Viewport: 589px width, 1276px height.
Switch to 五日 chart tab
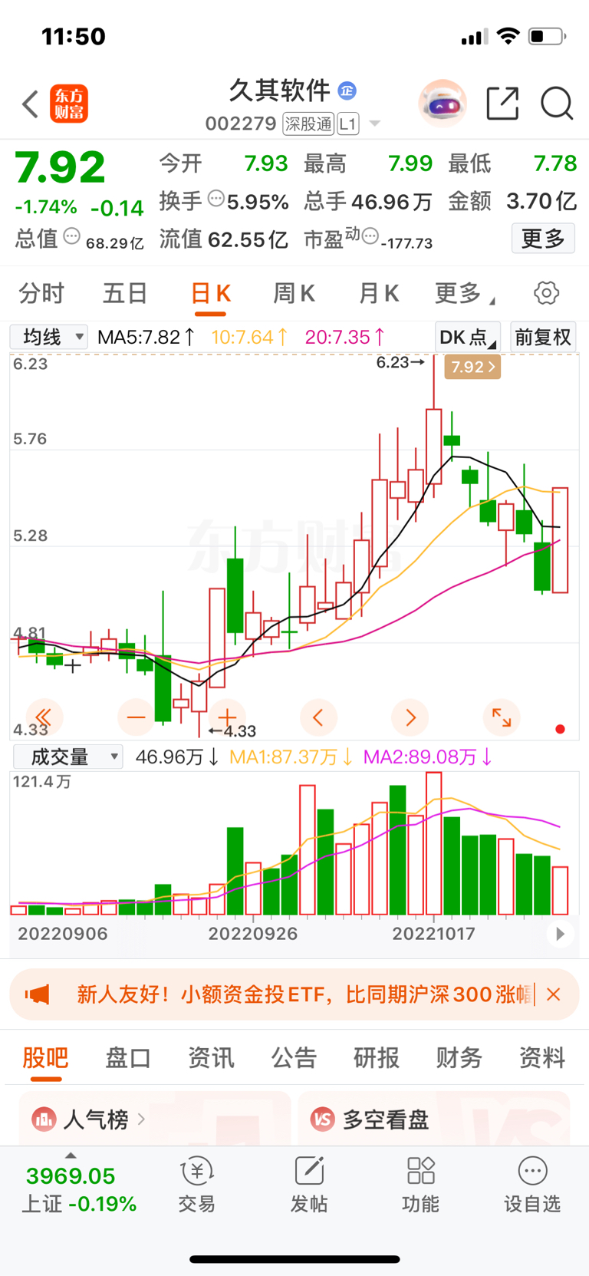point(125,292)
